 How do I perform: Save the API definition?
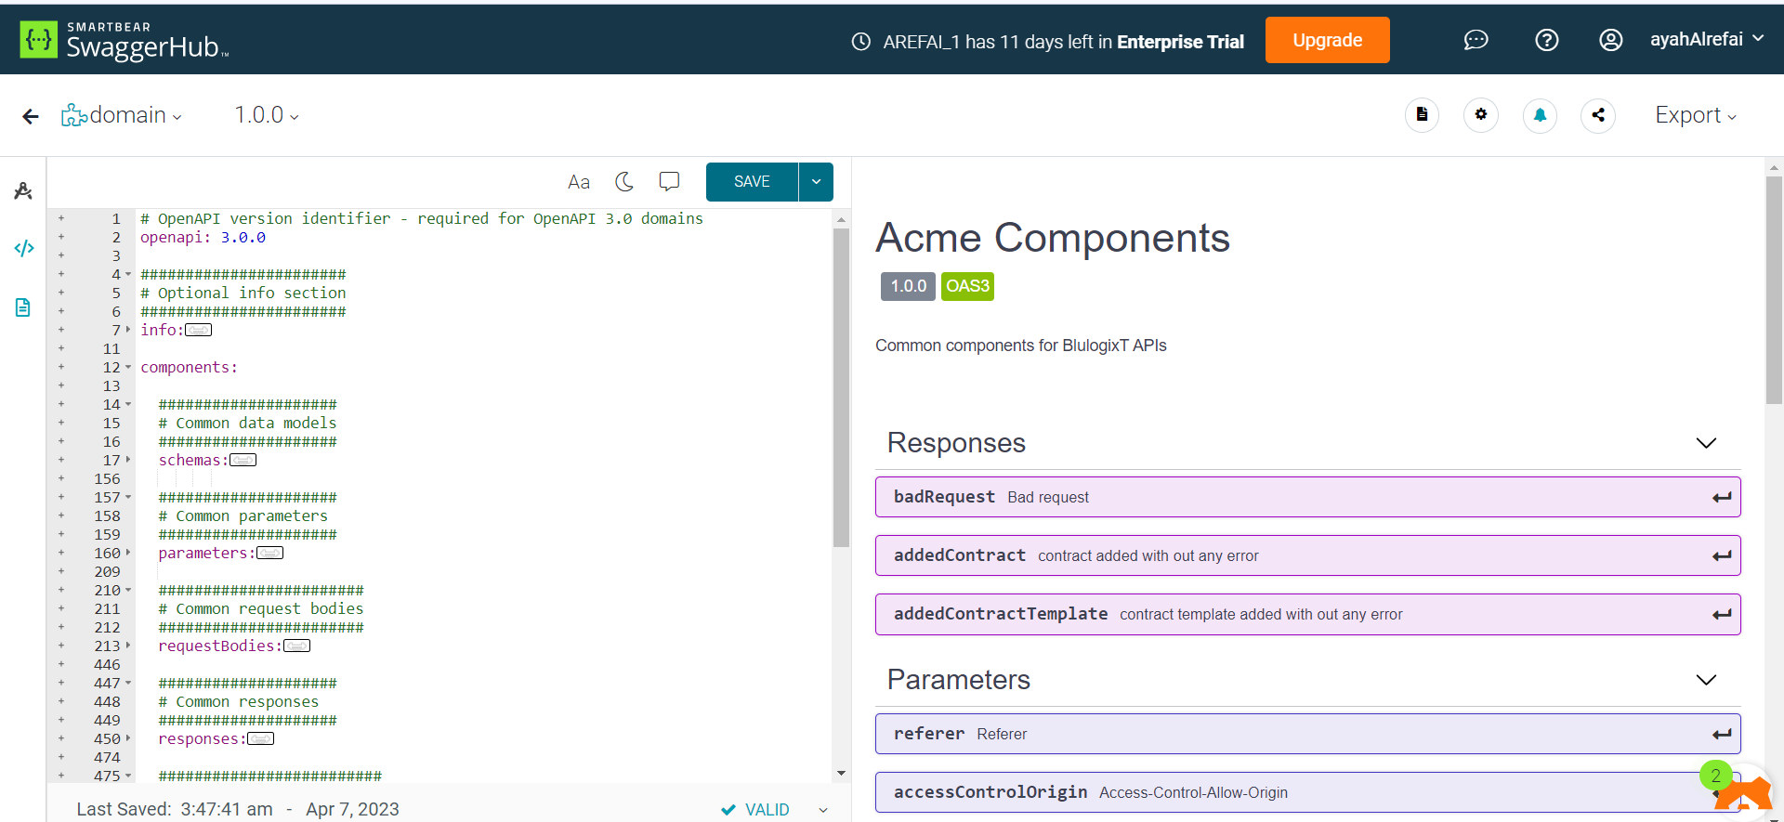(x=752, y=182)
